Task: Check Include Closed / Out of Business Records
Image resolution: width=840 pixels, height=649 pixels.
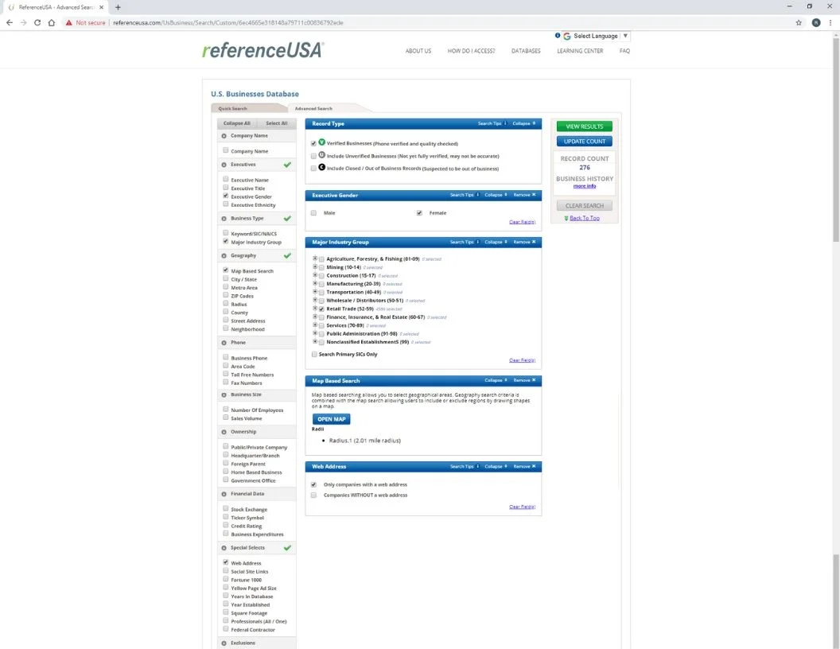Action: point(313,168)
